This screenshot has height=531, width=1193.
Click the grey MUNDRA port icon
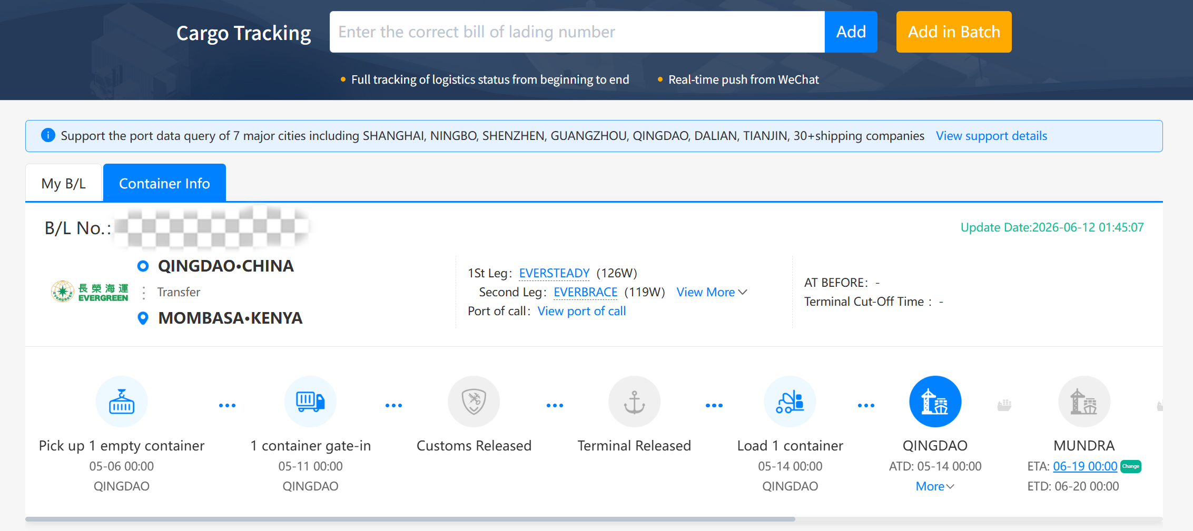[x=1084, y=402]
